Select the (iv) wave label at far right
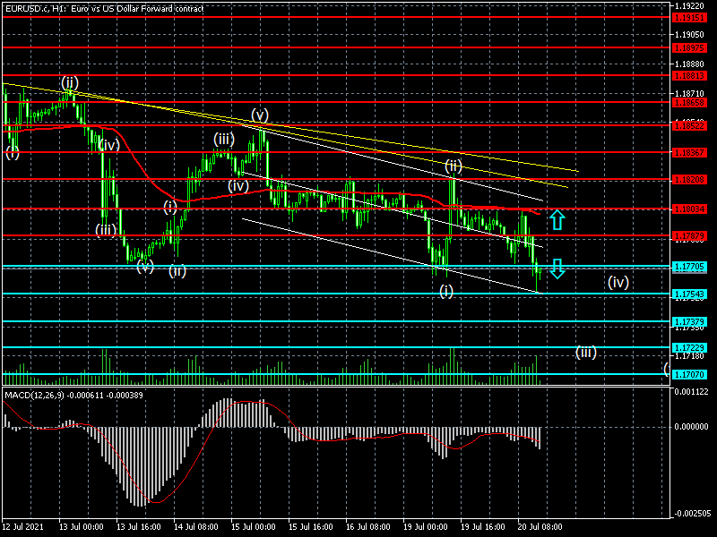 [618, 283]
